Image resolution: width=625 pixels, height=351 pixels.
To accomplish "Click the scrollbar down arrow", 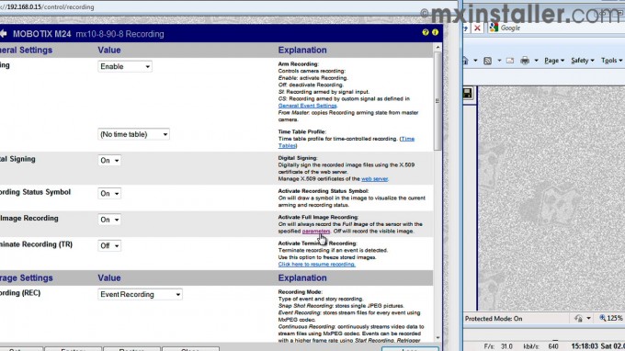I will (437, 338).
